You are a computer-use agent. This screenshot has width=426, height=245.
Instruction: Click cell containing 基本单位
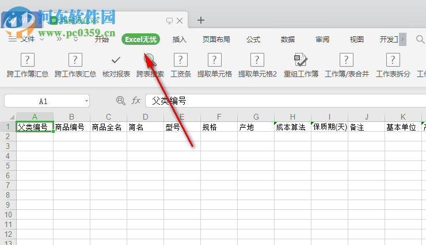[x=403, y=127]
